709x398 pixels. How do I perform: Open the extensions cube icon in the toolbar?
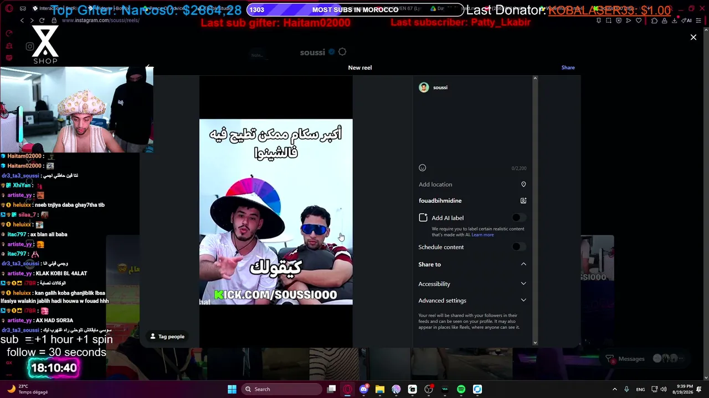point(654,20)
